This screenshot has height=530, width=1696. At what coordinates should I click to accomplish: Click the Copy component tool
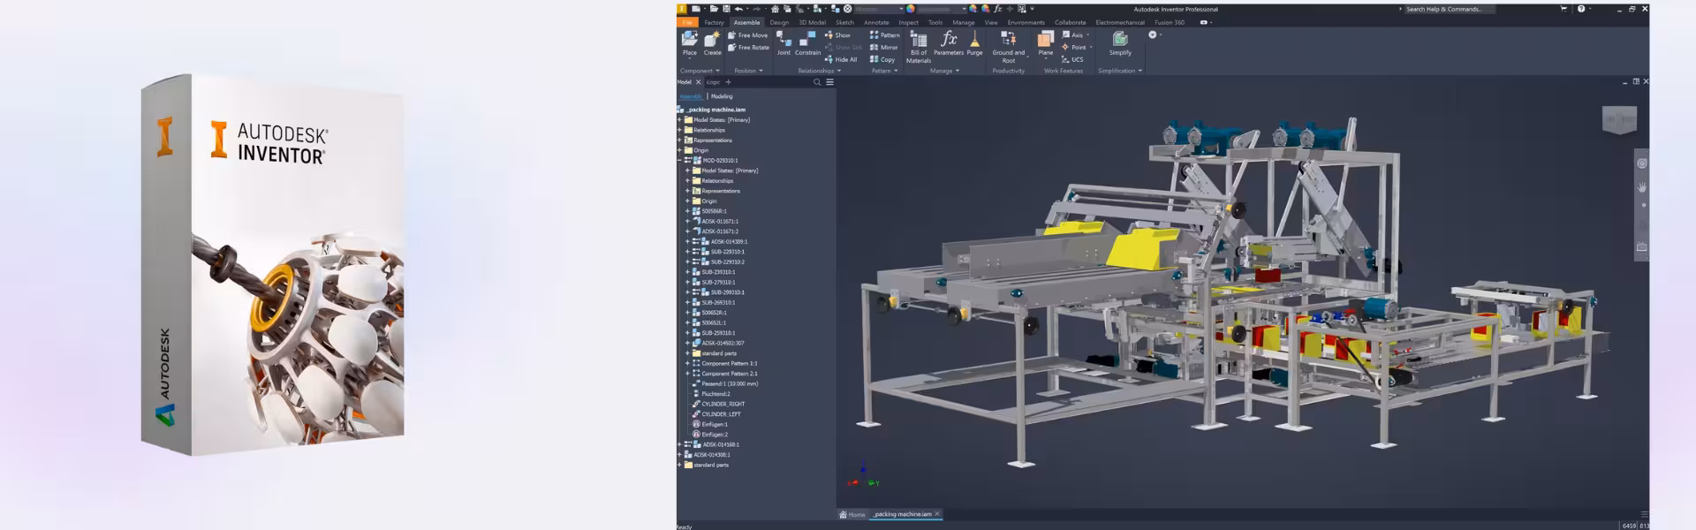click(x=882, y=60)
